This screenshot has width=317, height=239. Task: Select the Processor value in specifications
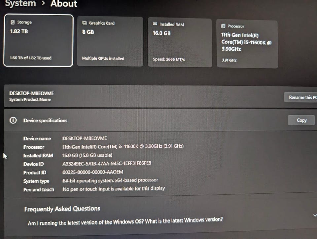[x=123, y=146]
